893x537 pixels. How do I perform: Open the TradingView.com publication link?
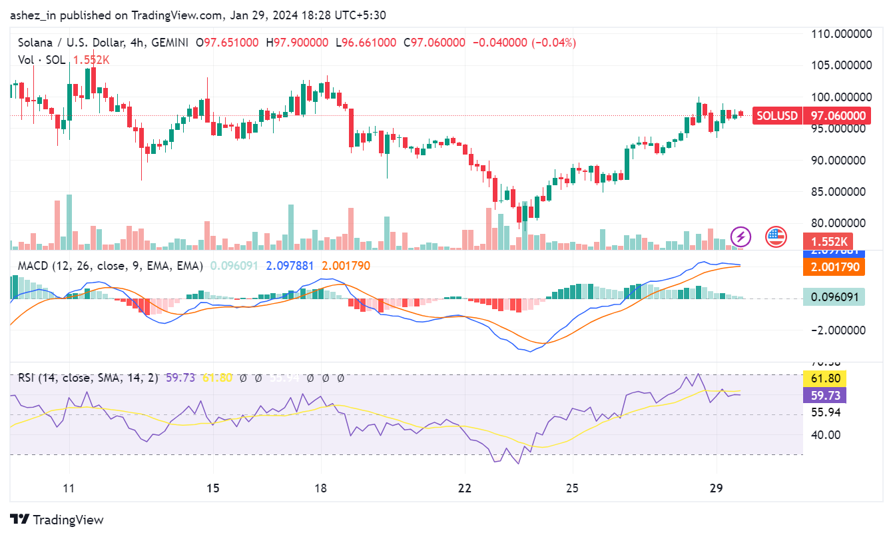[175, 15]
